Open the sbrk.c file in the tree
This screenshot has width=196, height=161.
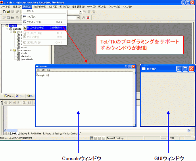pos(23,47)
